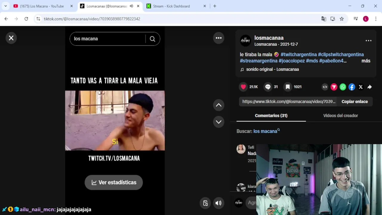382x215 pixels.
Task: Open the media control icon in toolbar
Action: click(356, 19)
